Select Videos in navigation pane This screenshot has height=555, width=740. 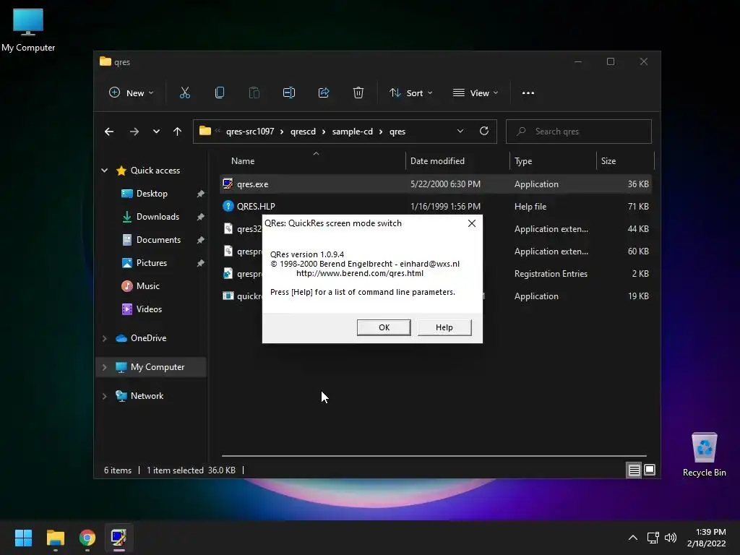149,309
